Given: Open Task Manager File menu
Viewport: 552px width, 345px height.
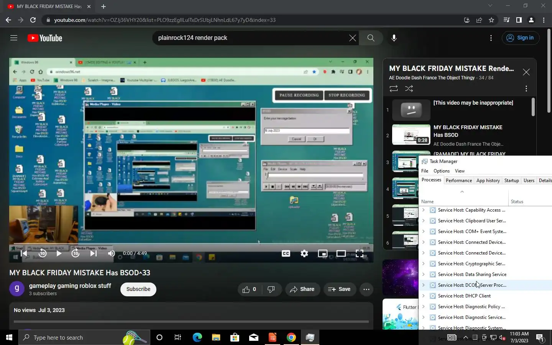Looking at the screenshot, I should (x=425, y=171).
